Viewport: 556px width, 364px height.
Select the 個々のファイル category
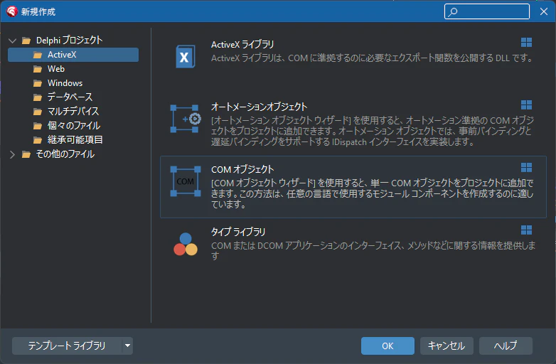[x=74, y=125]
